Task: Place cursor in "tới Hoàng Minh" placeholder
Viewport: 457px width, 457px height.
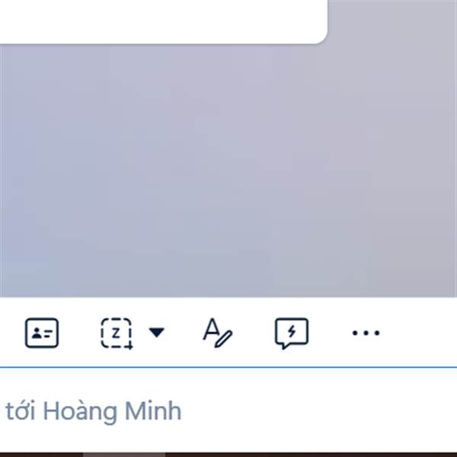Action: point(93,411)
